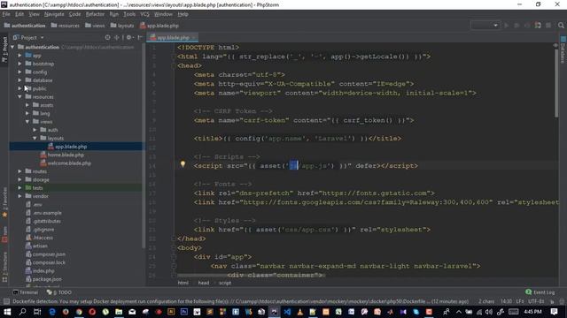Click the Run (play) icon in toolbar

[506, 26]
